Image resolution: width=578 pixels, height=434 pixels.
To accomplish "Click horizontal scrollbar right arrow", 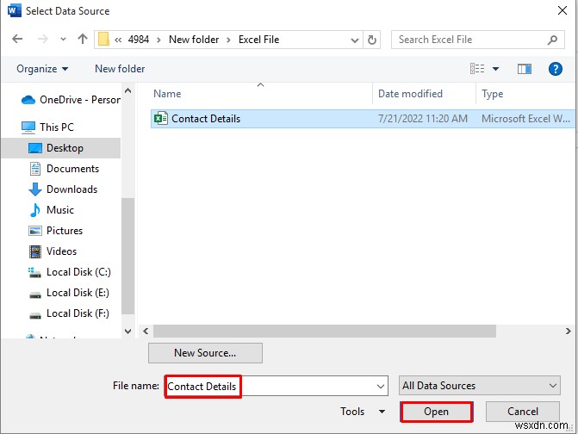I will point(568,332).
